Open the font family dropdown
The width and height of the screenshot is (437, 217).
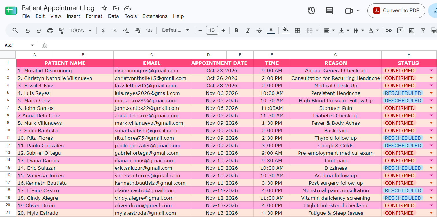click(x=175, y=30)
